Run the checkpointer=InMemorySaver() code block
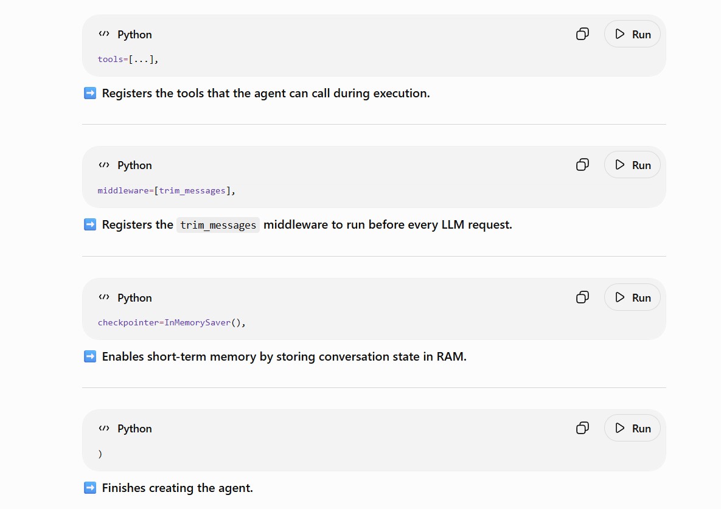The height and width of the screenshot is (509, 721). [632, 297]
